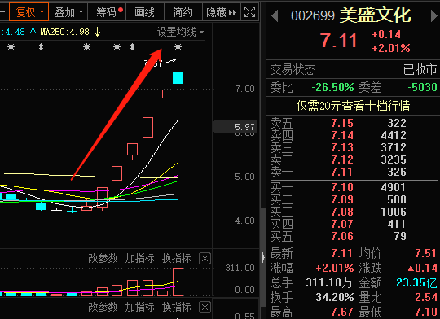440x319 pixels.
Task: Click the 卖一 price 7.11 row
Action: 353,172
